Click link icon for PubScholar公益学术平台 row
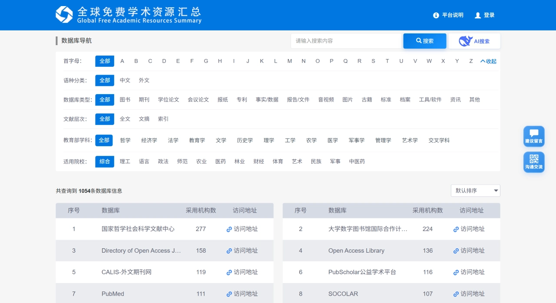This screenshot has width=556, height=303. (456, 273)
